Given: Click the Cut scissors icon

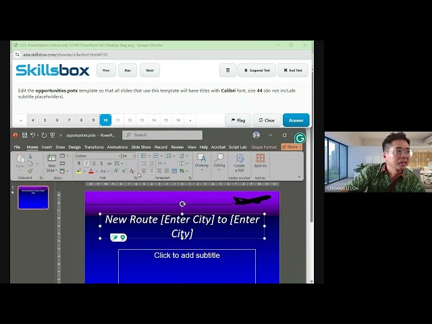Looking at the screenshot, I should coord(30,156).
